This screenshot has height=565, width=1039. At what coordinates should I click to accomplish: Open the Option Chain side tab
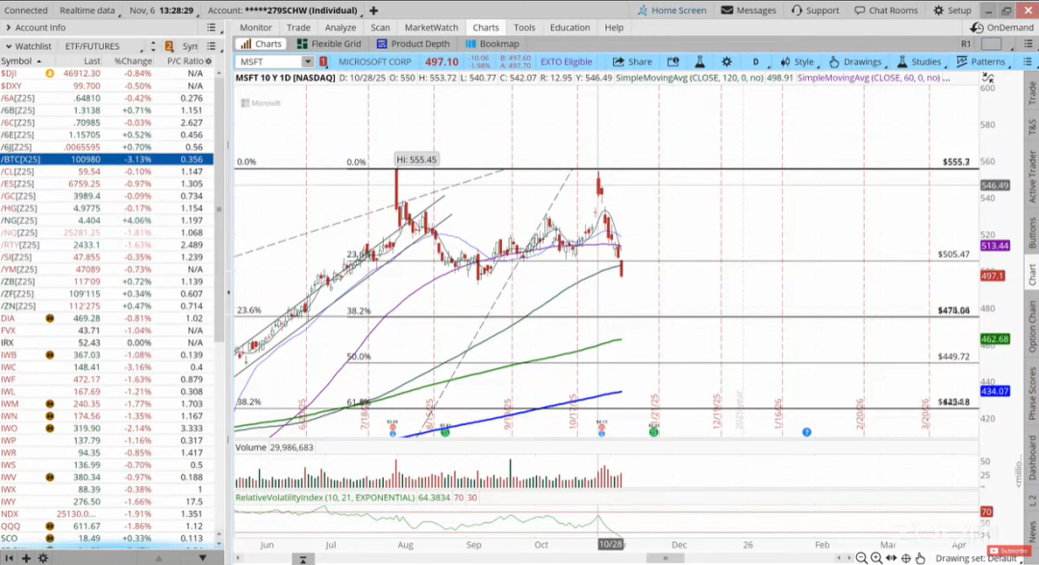[1031, 326]
